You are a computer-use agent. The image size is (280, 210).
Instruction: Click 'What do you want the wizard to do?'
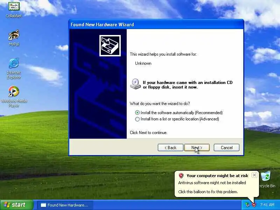pyautogui.click(x=160, y=104)
